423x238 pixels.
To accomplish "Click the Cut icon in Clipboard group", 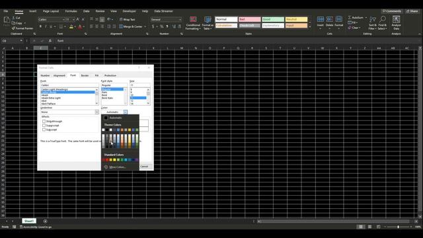I will [x=13, y=18].
